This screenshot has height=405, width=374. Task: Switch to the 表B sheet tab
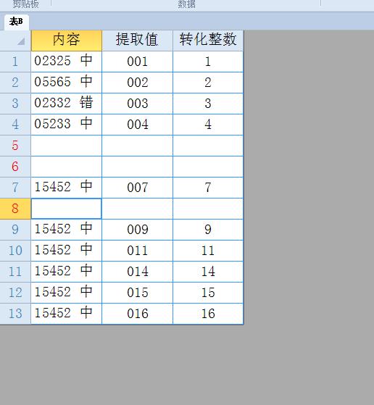[x=16, y=22]
